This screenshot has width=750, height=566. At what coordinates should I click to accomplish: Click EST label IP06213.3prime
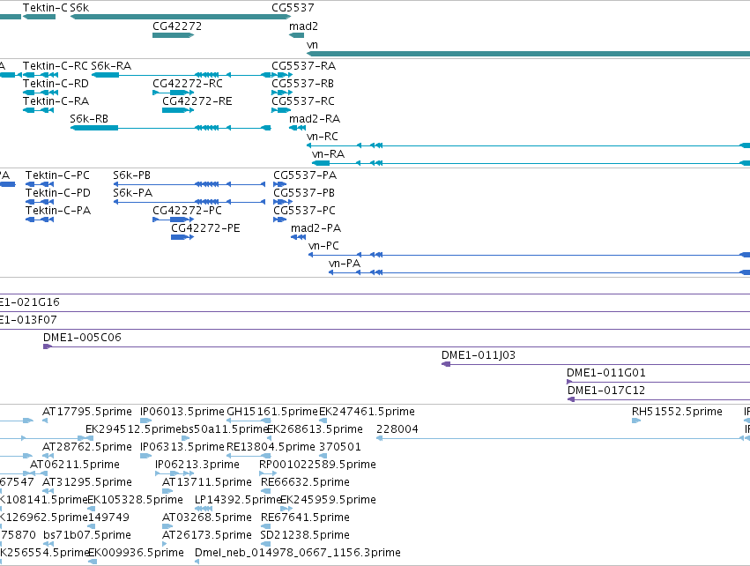click(x=197, y=465)
